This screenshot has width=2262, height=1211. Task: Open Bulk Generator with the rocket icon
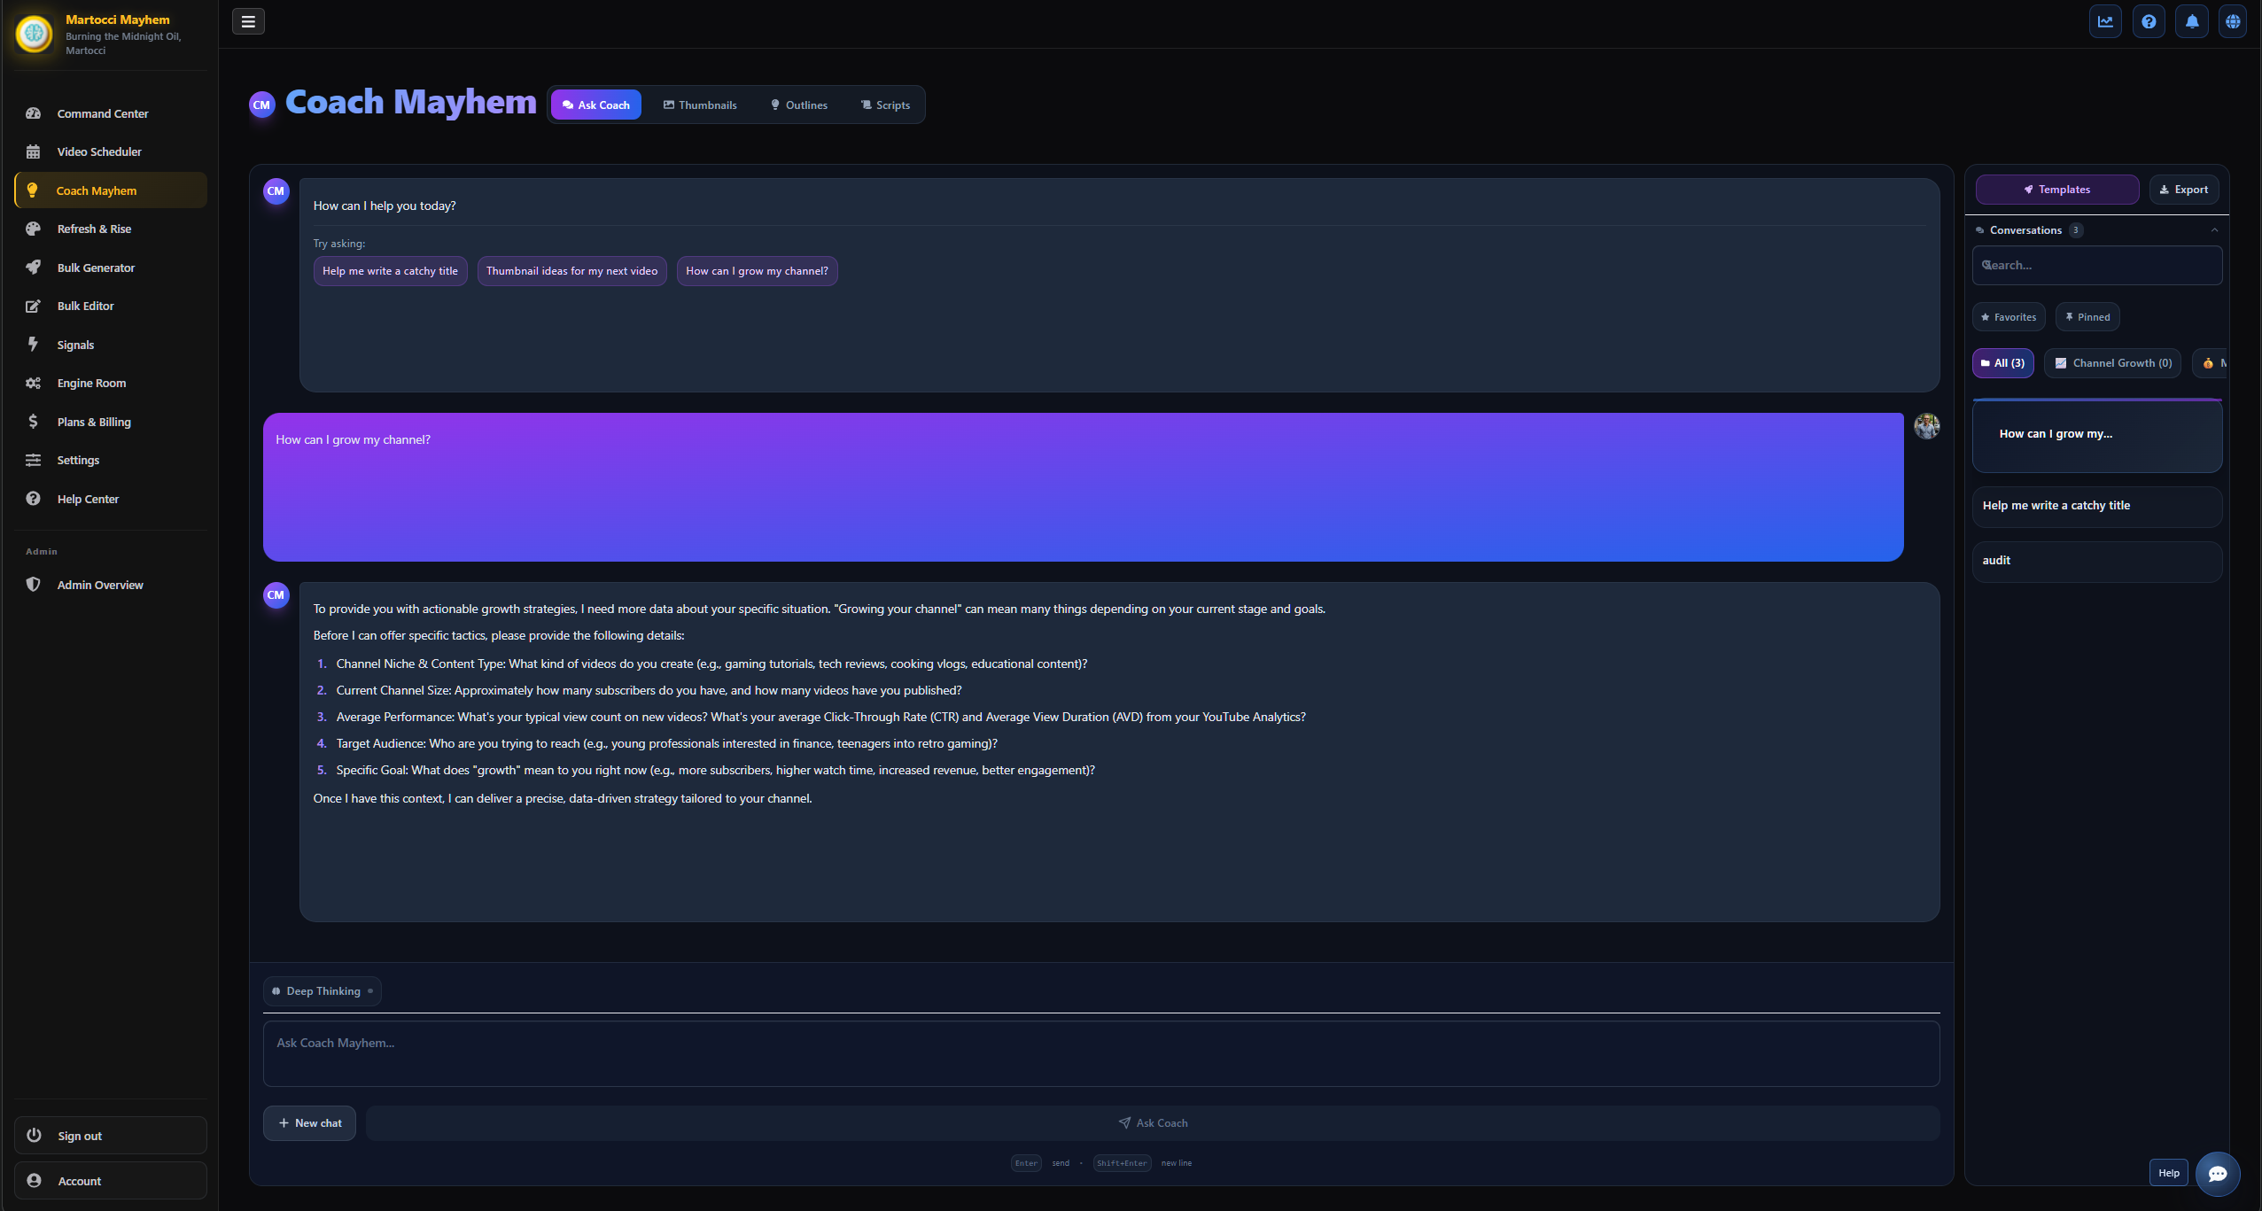[x=34, y=268]
